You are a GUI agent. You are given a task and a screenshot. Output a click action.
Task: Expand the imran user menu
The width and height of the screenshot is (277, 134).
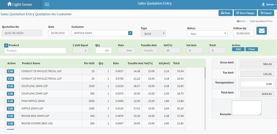click(x=269, y=4)
